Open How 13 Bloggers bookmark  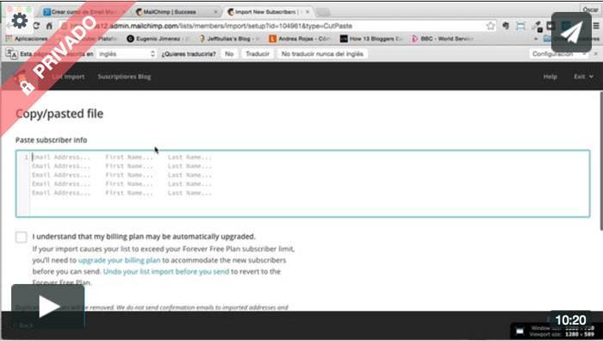point(372,39)
